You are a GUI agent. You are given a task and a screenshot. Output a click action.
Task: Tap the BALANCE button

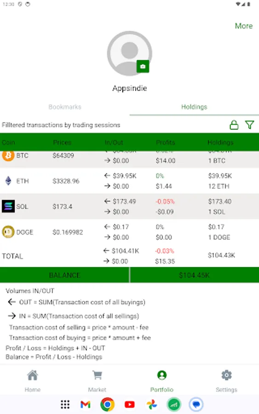(x=64, y=275)
